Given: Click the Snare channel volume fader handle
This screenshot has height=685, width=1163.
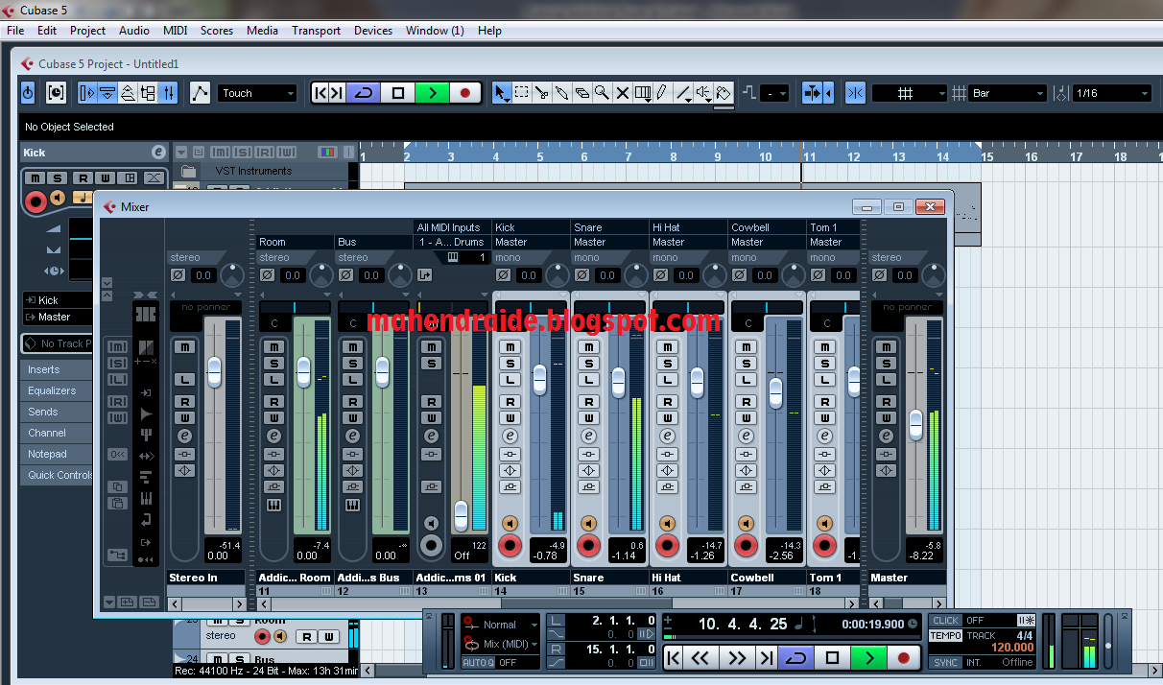Looking at the screenshot, I should 618,382.
